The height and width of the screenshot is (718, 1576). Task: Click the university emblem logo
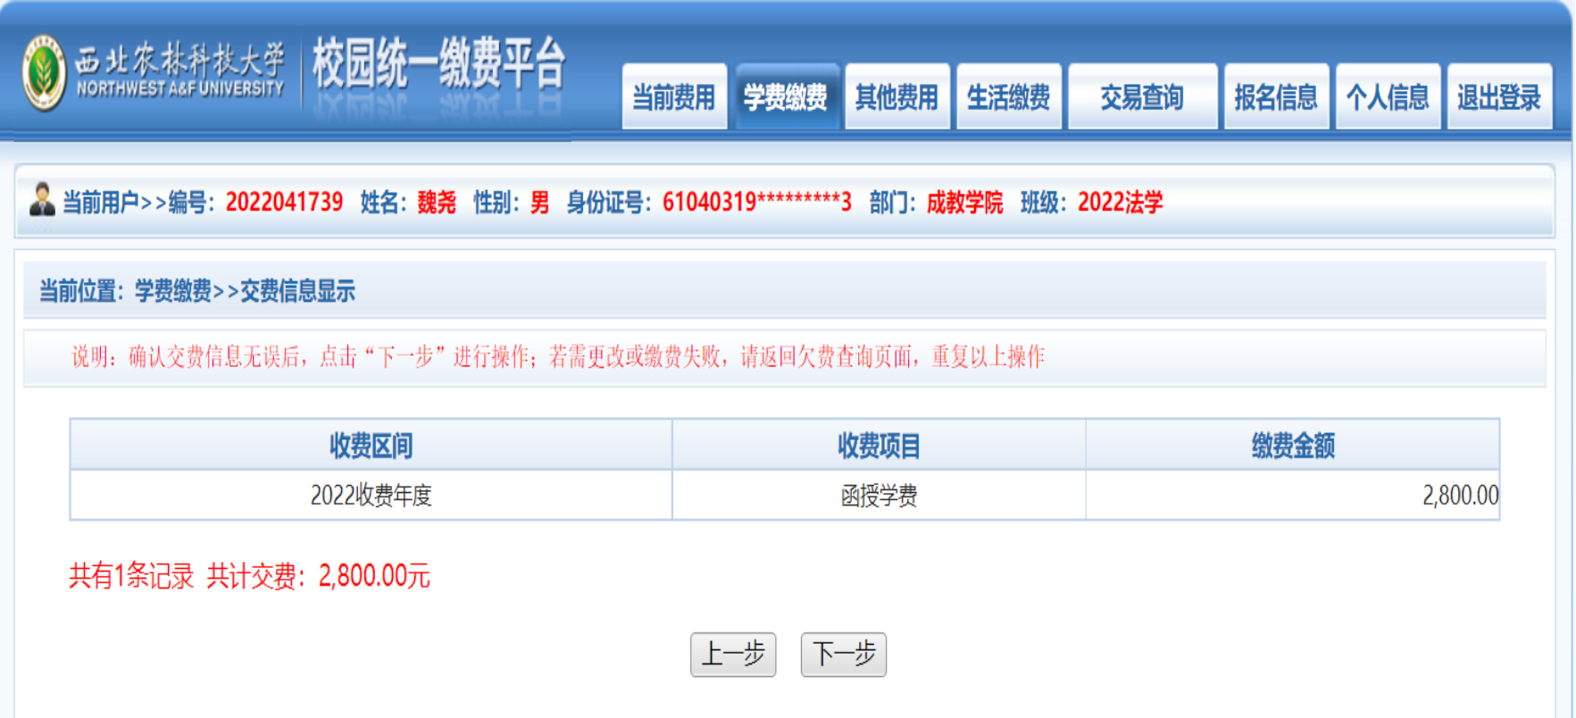(x=44, y=72)
